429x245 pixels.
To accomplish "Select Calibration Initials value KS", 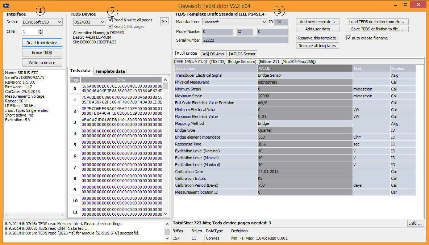I will point(305,179).
